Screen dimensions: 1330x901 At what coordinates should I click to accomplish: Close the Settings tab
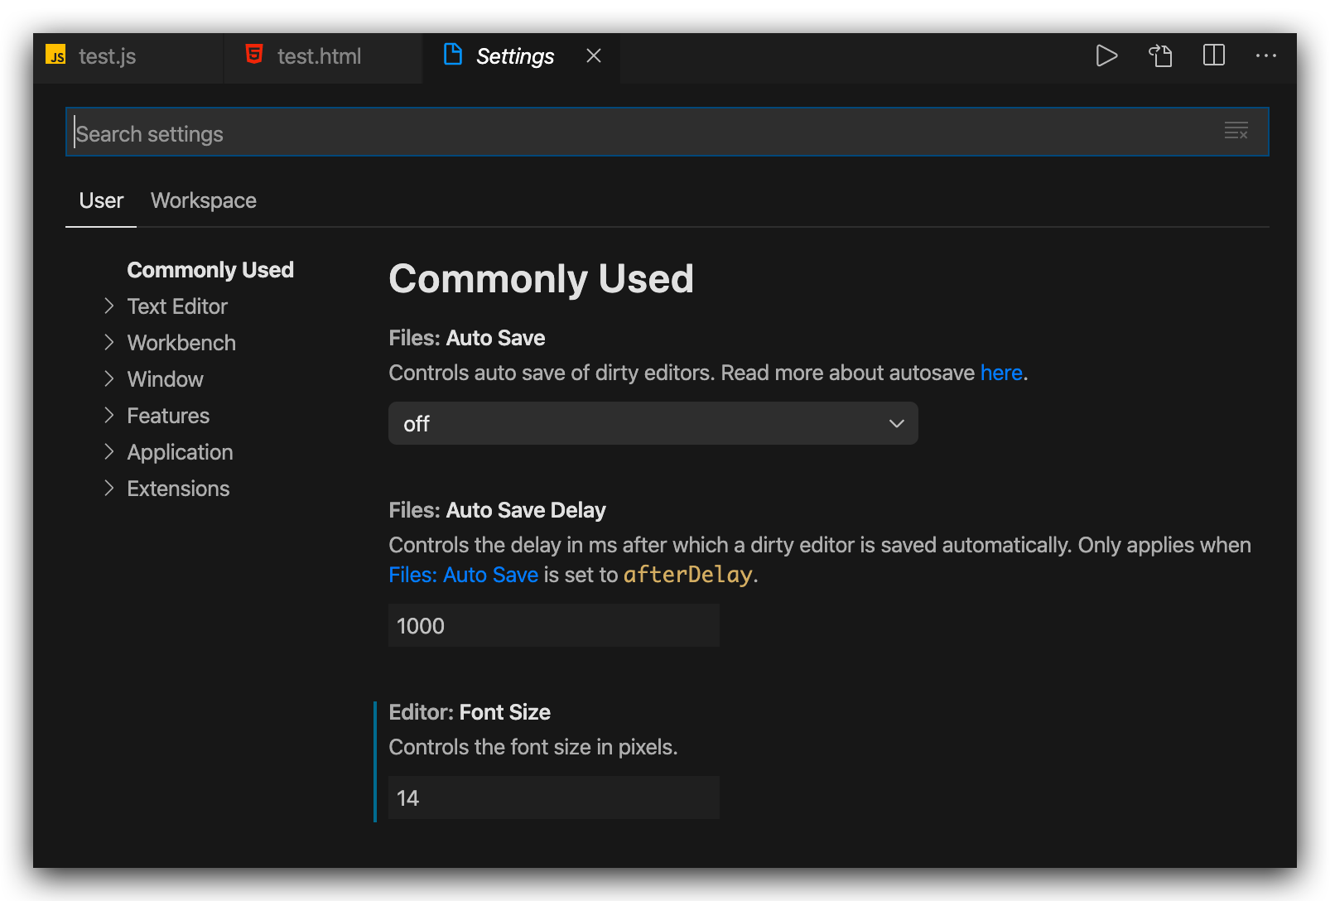click(593, 55)
